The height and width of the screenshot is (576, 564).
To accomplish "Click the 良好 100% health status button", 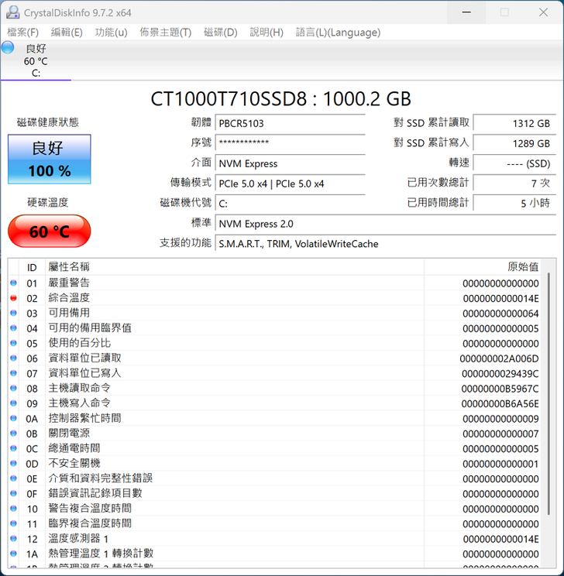I will (x=50, y=159).
